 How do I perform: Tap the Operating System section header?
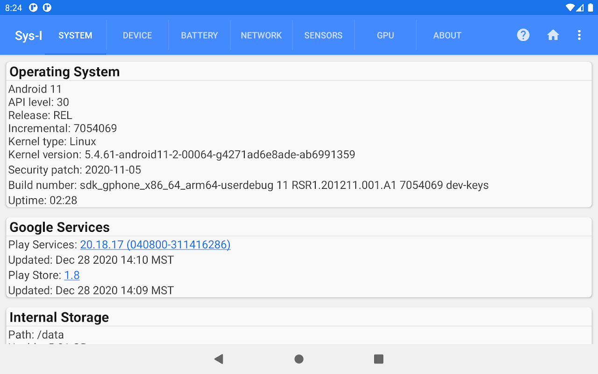[x=64, y=72]
